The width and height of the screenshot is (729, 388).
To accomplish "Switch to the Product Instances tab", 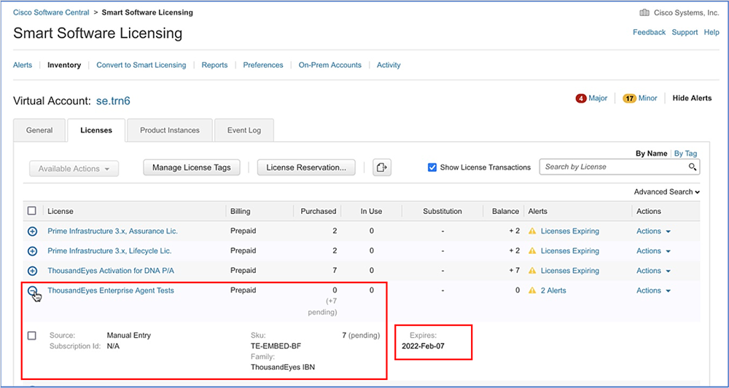I will click(x=170, y=130).
